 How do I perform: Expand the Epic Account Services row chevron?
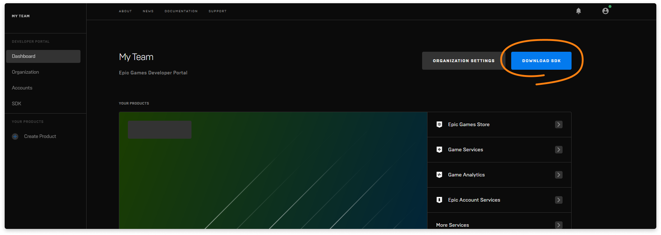coord(558,200)
